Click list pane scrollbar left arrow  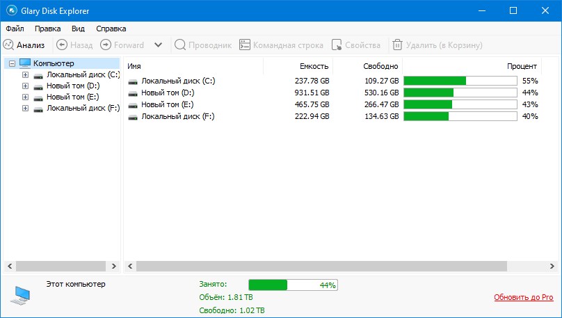(x=130, y=266)
